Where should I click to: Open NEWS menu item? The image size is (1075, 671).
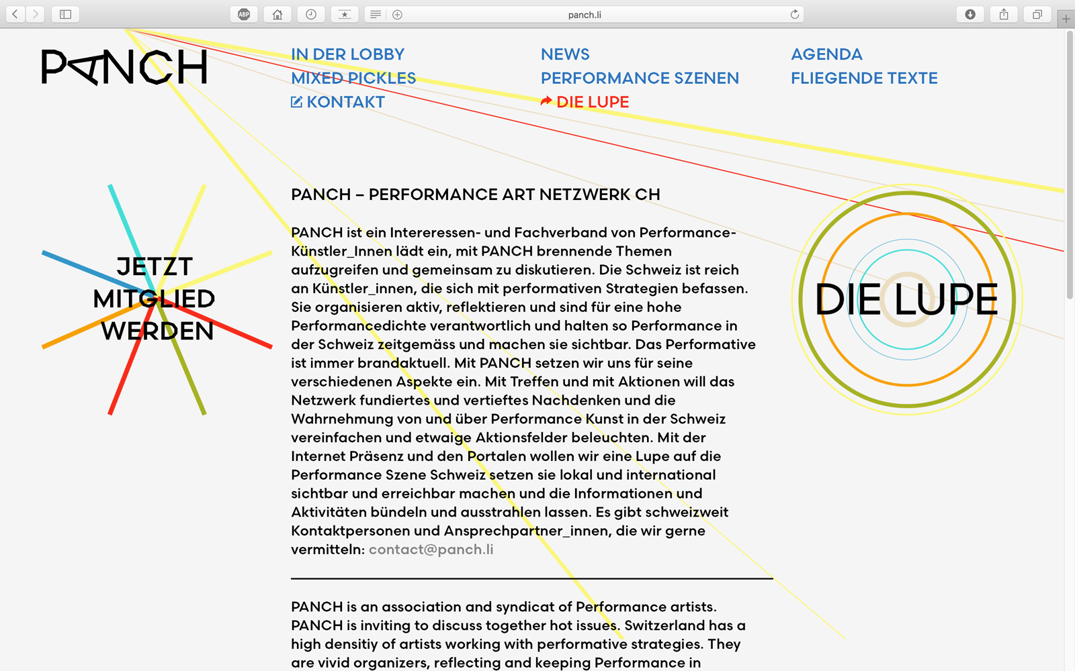(565, 54)
